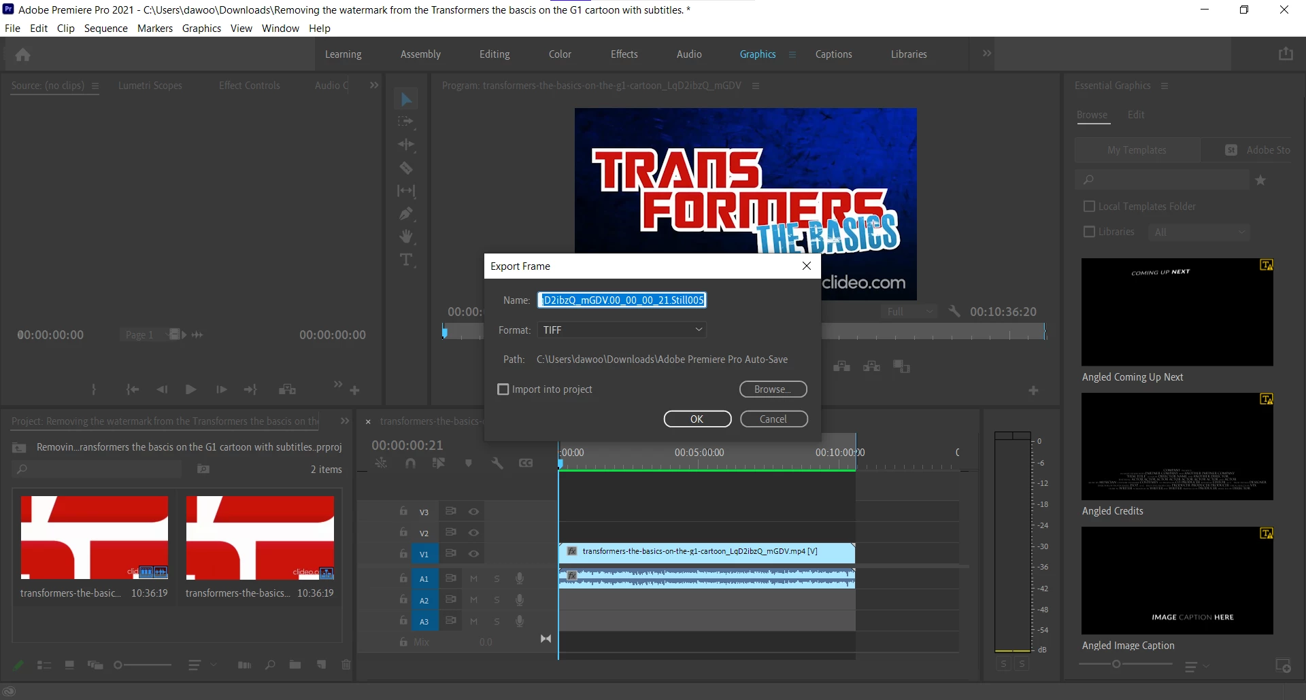Select the Track Select Forward tool
This screenshot has width=1306, height=700.
[x=406, y=122]
